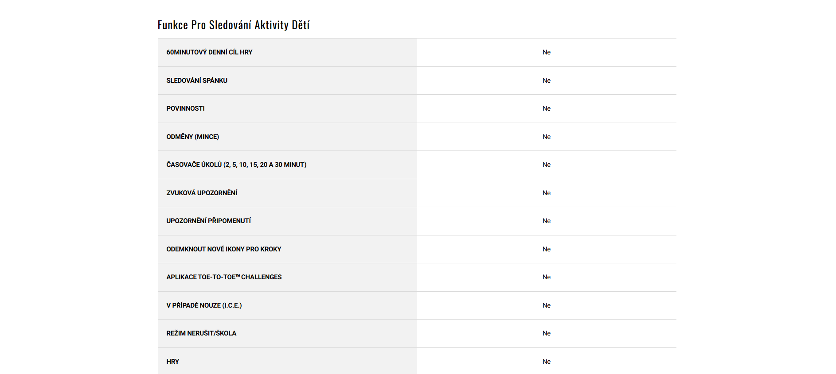Screen dimensions: 836x374
Task: Click the Ne value for Režim nerušit/škola
Action: coord(546,333)
